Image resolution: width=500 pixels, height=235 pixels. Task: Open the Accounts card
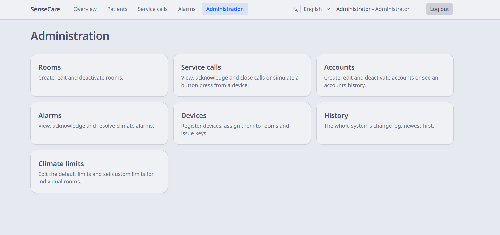(385, 75)
